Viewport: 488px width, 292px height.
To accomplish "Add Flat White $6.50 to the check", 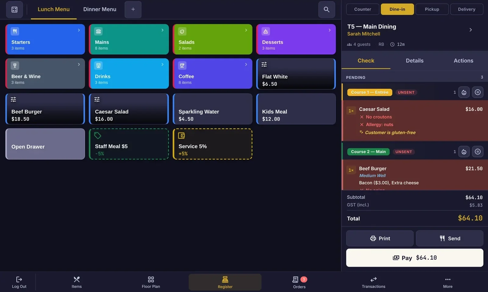I will (x=296, y=74).
